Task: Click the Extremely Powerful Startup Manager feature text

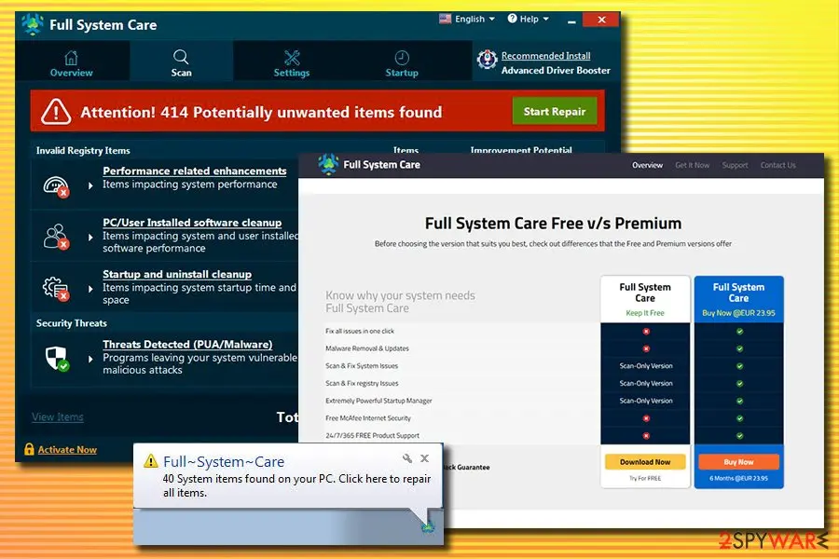Action: tap(378, 401)
